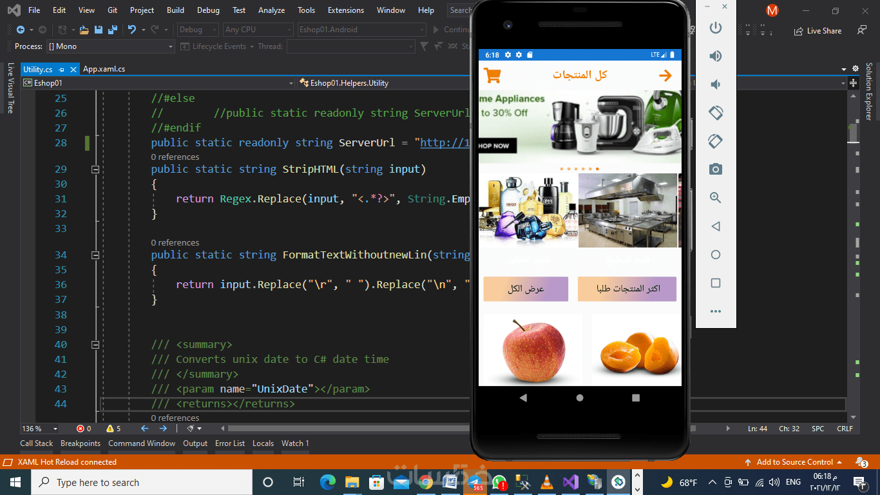This screenshot has width=880, height=495.
Task: Click warnings indicator showing 5
Action: [113, 429]
